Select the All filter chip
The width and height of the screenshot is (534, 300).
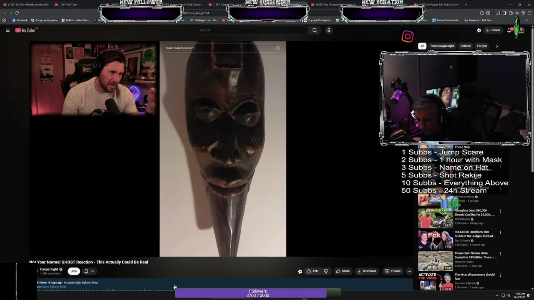coord(422,46)
